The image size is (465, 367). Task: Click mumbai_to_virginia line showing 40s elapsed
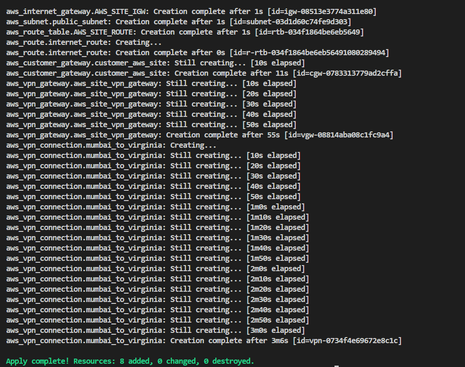point(153,187)
